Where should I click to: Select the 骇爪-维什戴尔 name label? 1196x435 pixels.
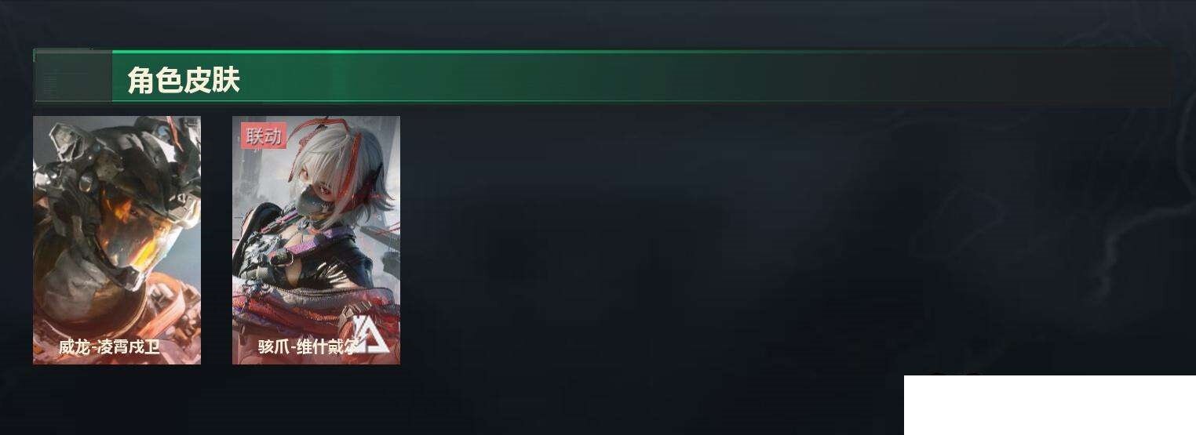(308, 347)
